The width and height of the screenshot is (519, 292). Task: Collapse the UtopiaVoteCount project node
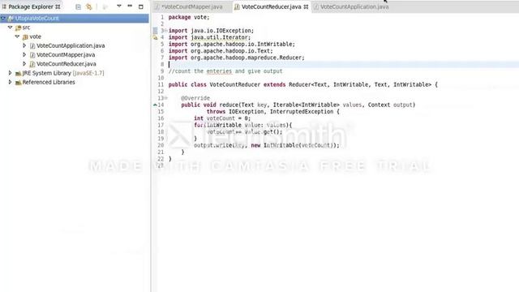tap(3, 18)
